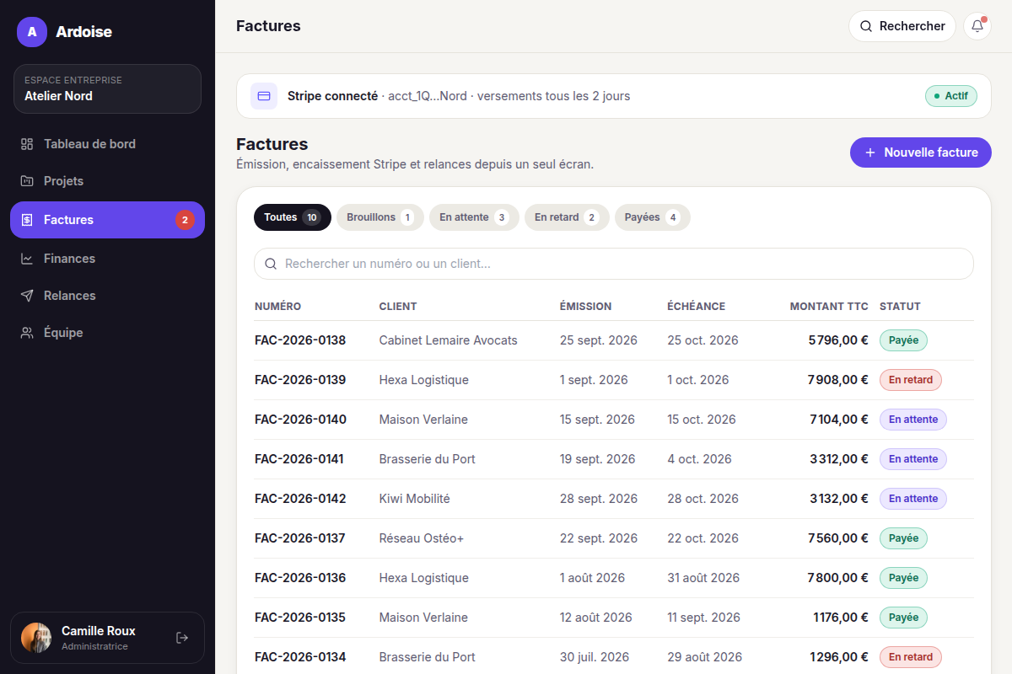This screenshot has height=674, width=1012.
Task: Click the Factures invoice icon in sidebar
Action: [27, 220]
